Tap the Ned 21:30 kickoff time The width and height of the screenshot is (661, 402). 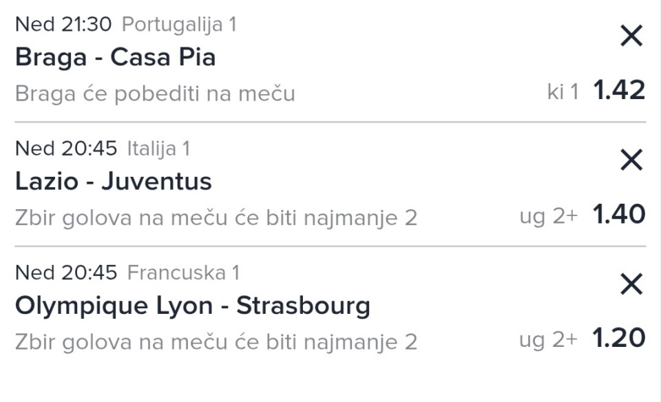point(63,25)
